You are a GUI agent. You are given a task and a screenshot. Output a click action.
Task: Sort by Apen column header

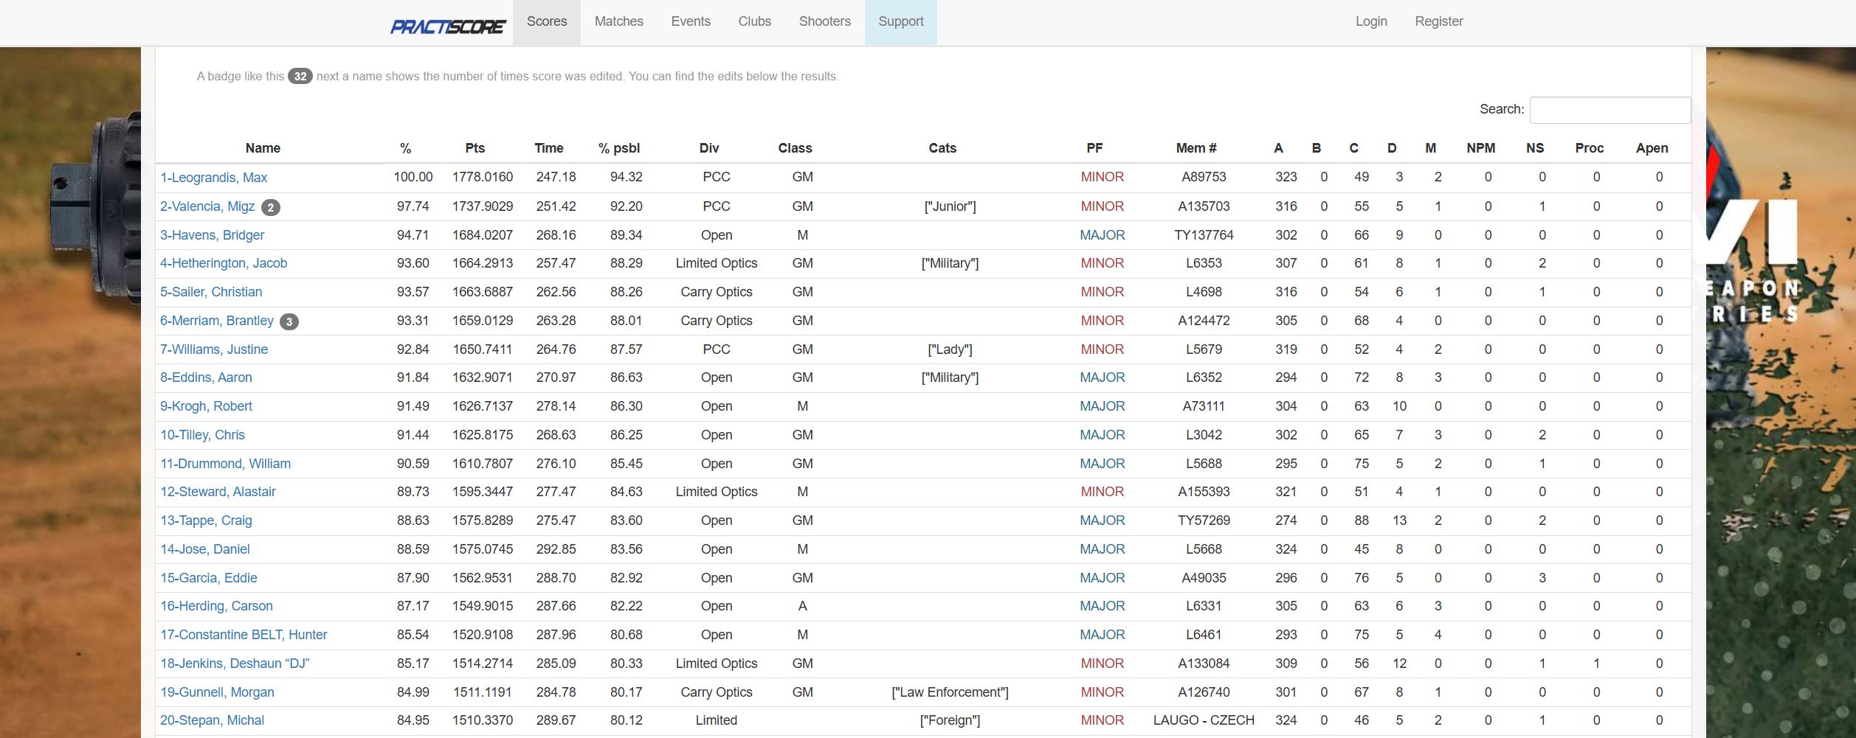click(x=1652, y=148)
